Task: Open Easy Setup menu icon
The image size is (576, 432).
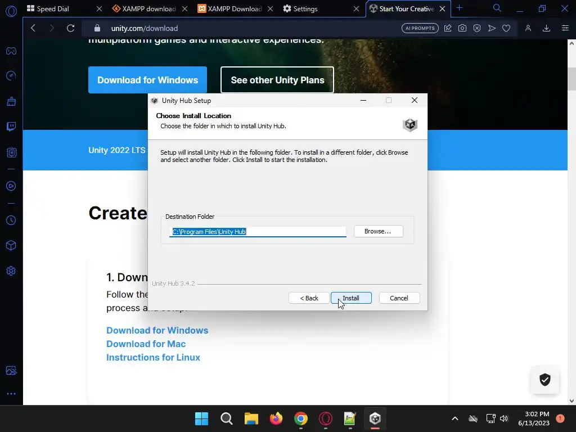Action: click(565, 28)
